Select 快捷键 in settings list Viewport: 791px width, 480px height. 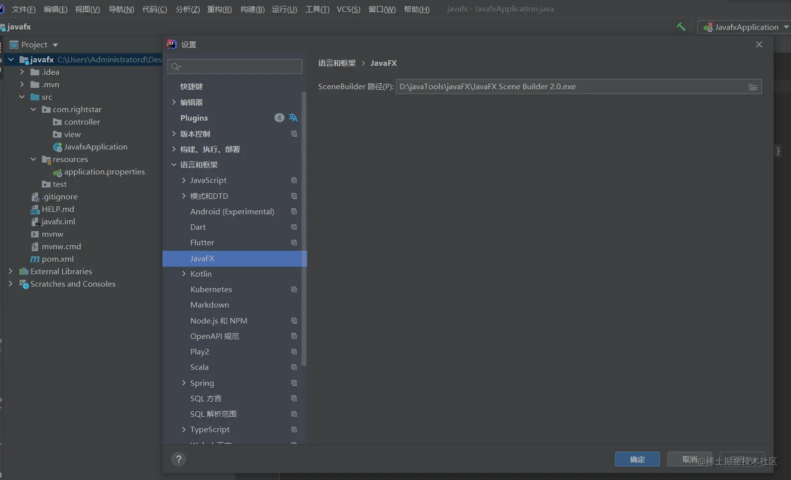191,86
